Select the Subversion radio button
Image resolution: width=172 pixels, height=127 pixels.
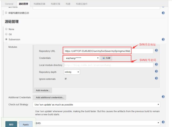click(6, 39)
